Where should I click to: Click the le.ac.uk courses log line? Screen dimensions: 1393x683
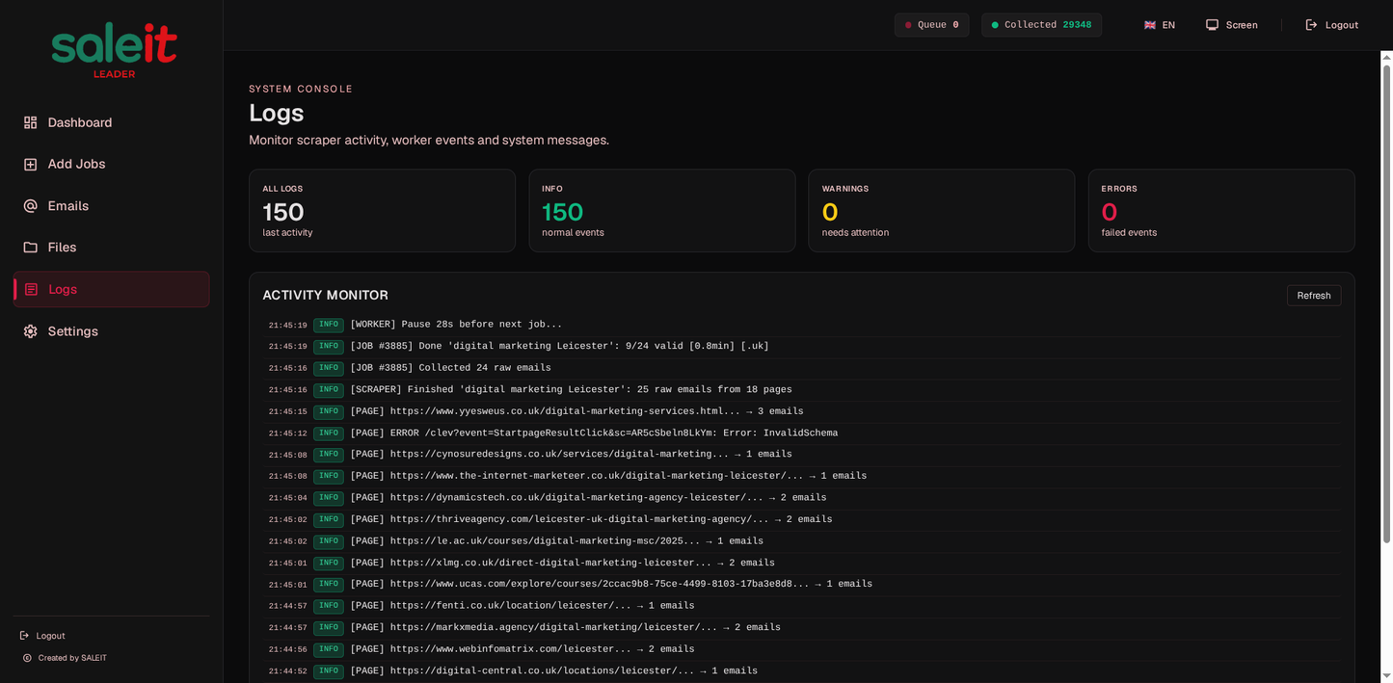click(x=802, y=541)
